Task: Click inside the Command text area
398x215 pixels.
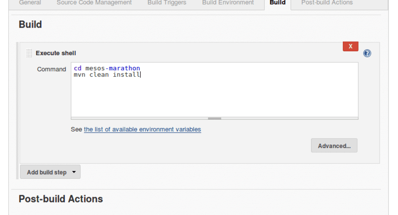Action: click(x=215, y=89)
